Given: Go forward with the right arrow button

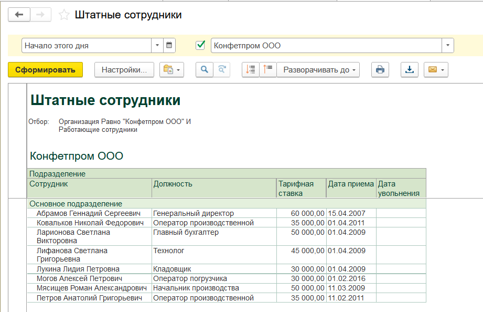Looking at the screenshot, I should tap(40, 15).
